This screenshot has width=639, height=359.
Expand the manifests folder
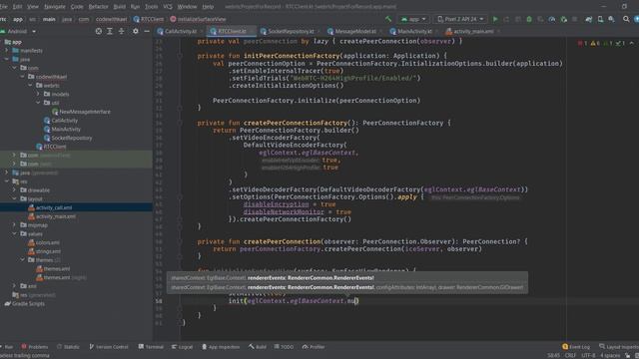(x=7, y=51)
